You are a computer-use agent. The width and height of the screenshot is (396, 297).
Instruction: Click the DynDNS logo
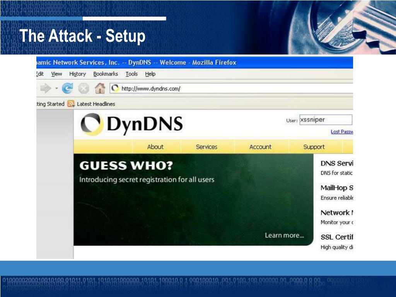131,124
